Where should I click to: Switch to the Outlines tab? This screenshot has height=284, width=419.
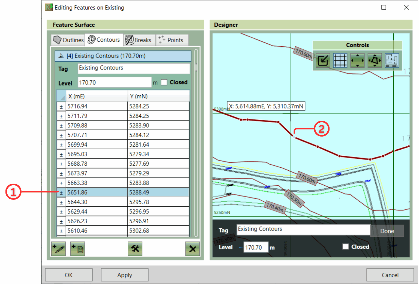click(68, 40)
